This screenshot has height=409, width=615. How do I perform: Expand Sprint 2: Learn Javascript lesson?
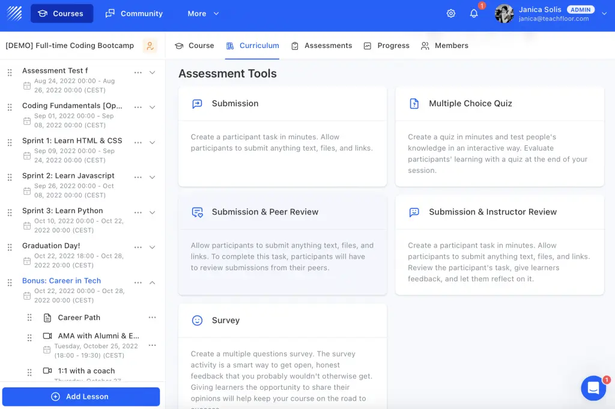152,175
